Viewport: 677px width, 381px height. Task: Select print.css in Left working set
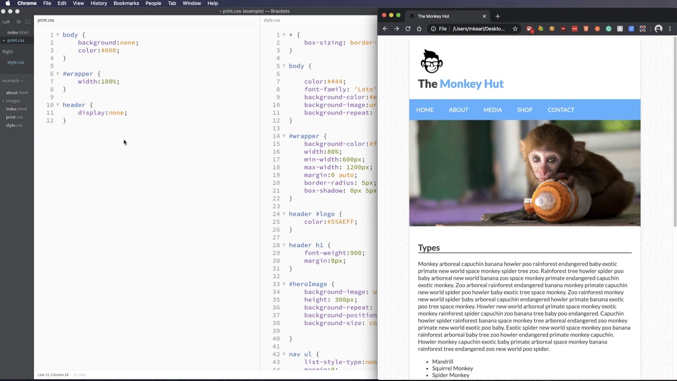coord(16,40)
